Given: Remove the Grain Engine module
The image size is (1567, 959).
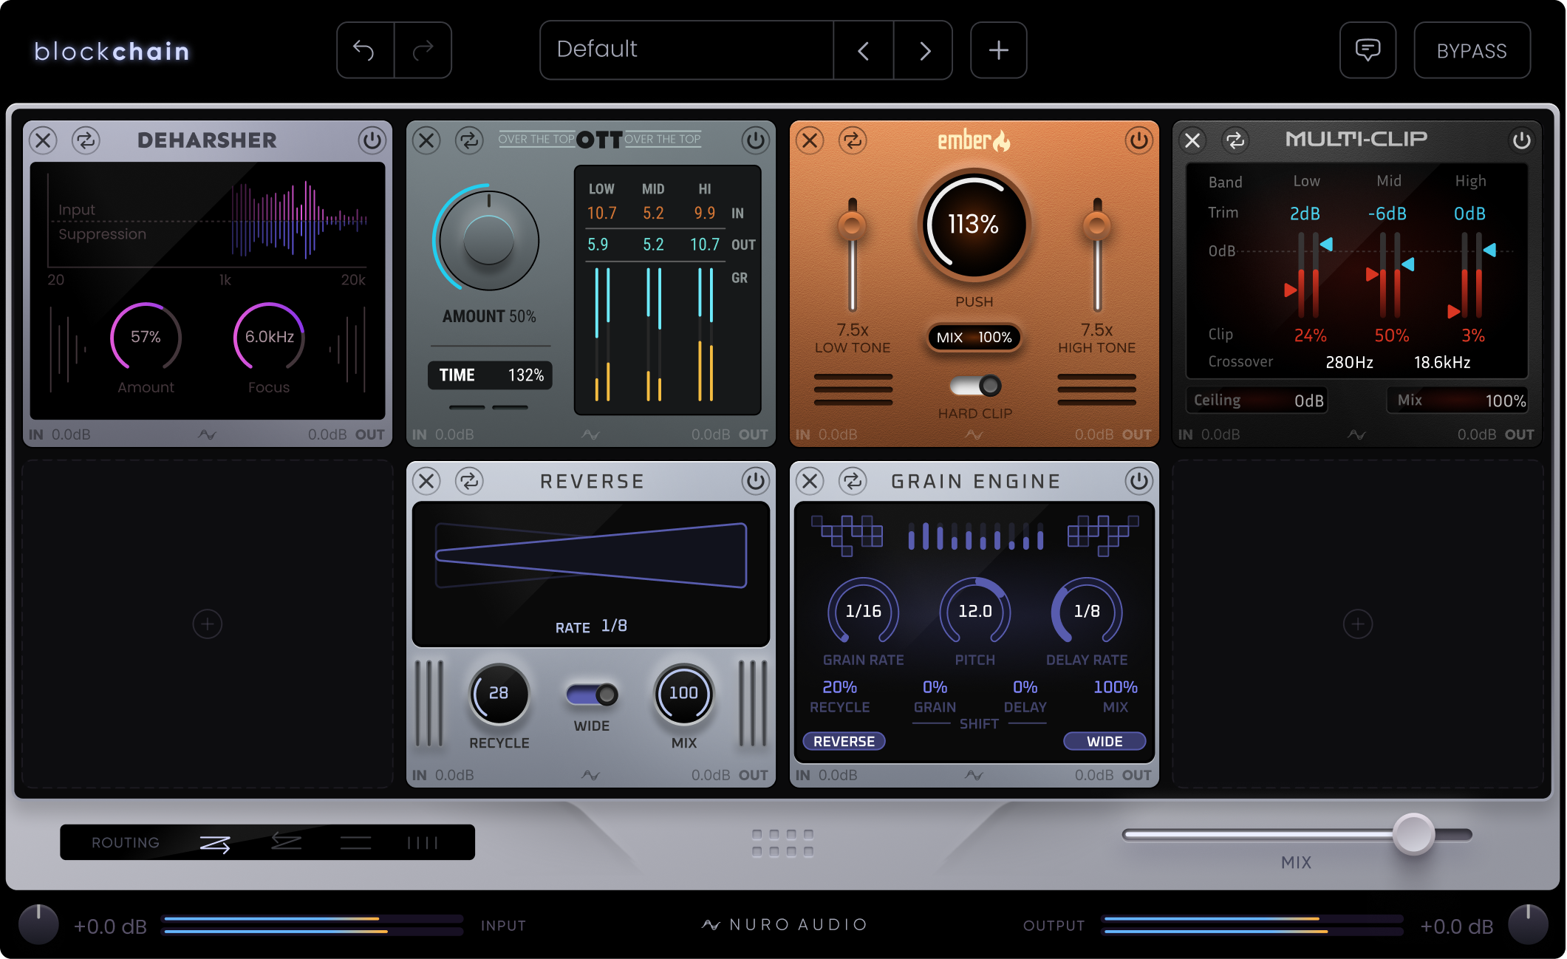Looking at the screenshot, I should coord(810,481).
